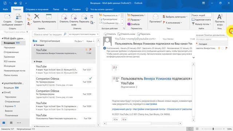The image size is (233, 131).
Task: Click Read Aloud (Прочесть вслух)
Action: 220,20
